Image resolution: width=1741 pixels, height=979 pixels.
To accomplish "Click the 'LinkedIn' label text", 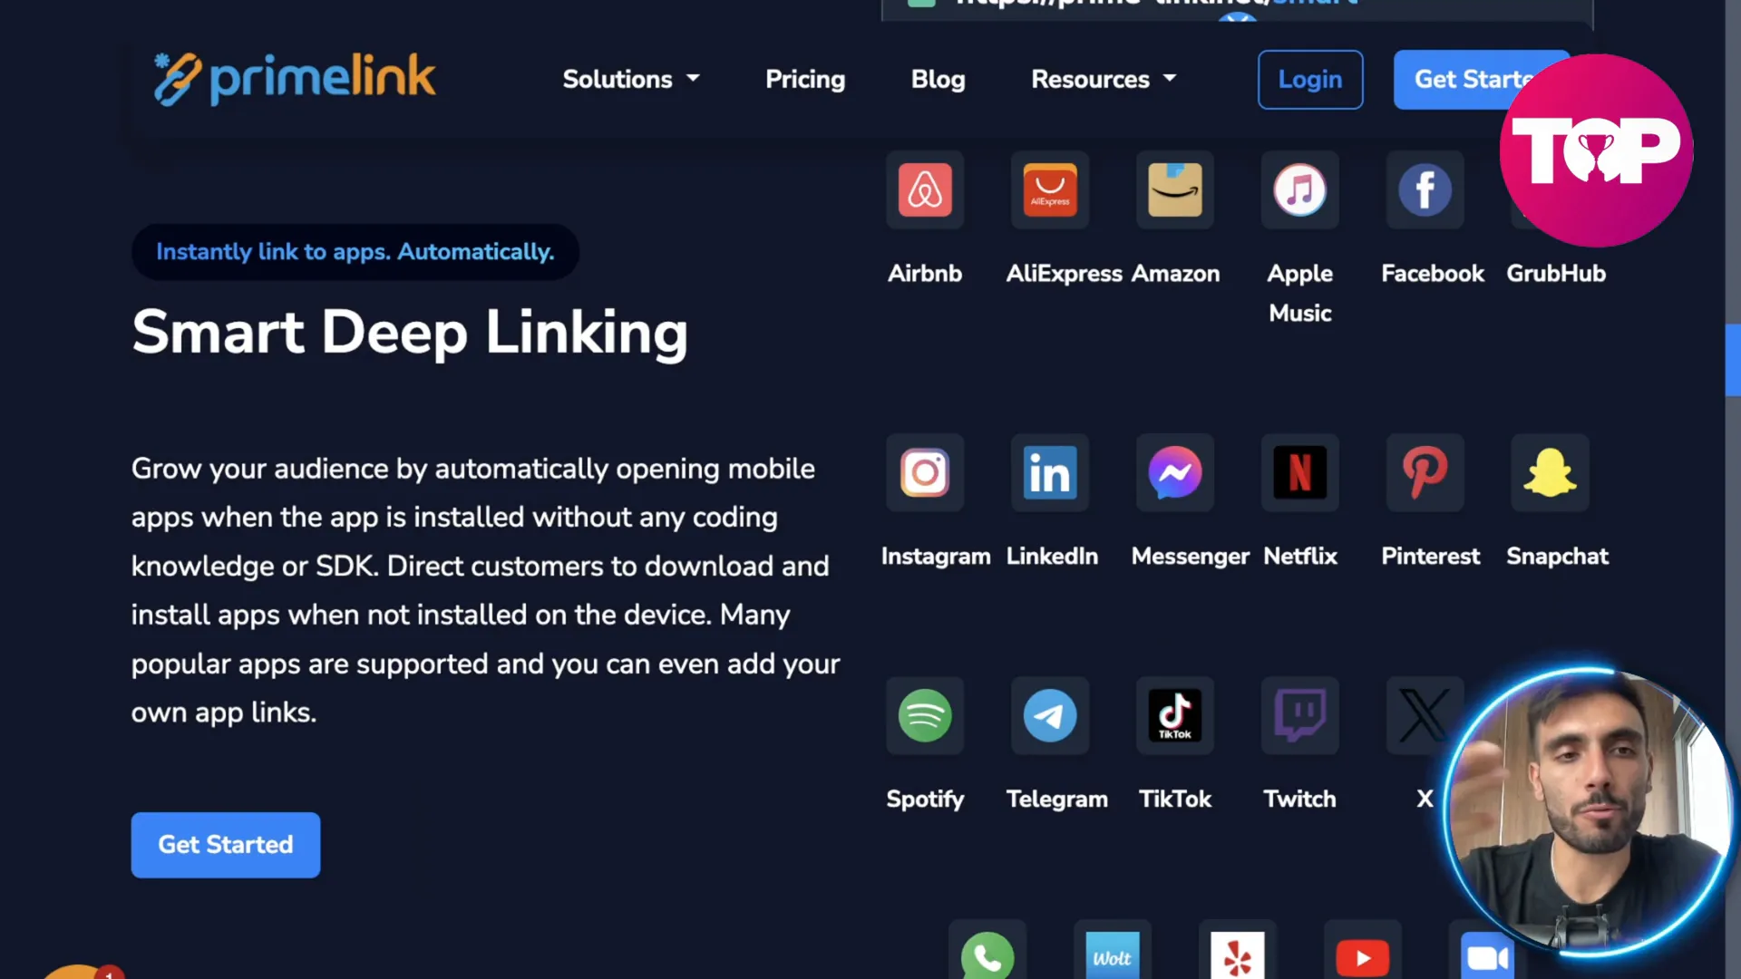I will pyautogui.click(x=1052, y=556).
